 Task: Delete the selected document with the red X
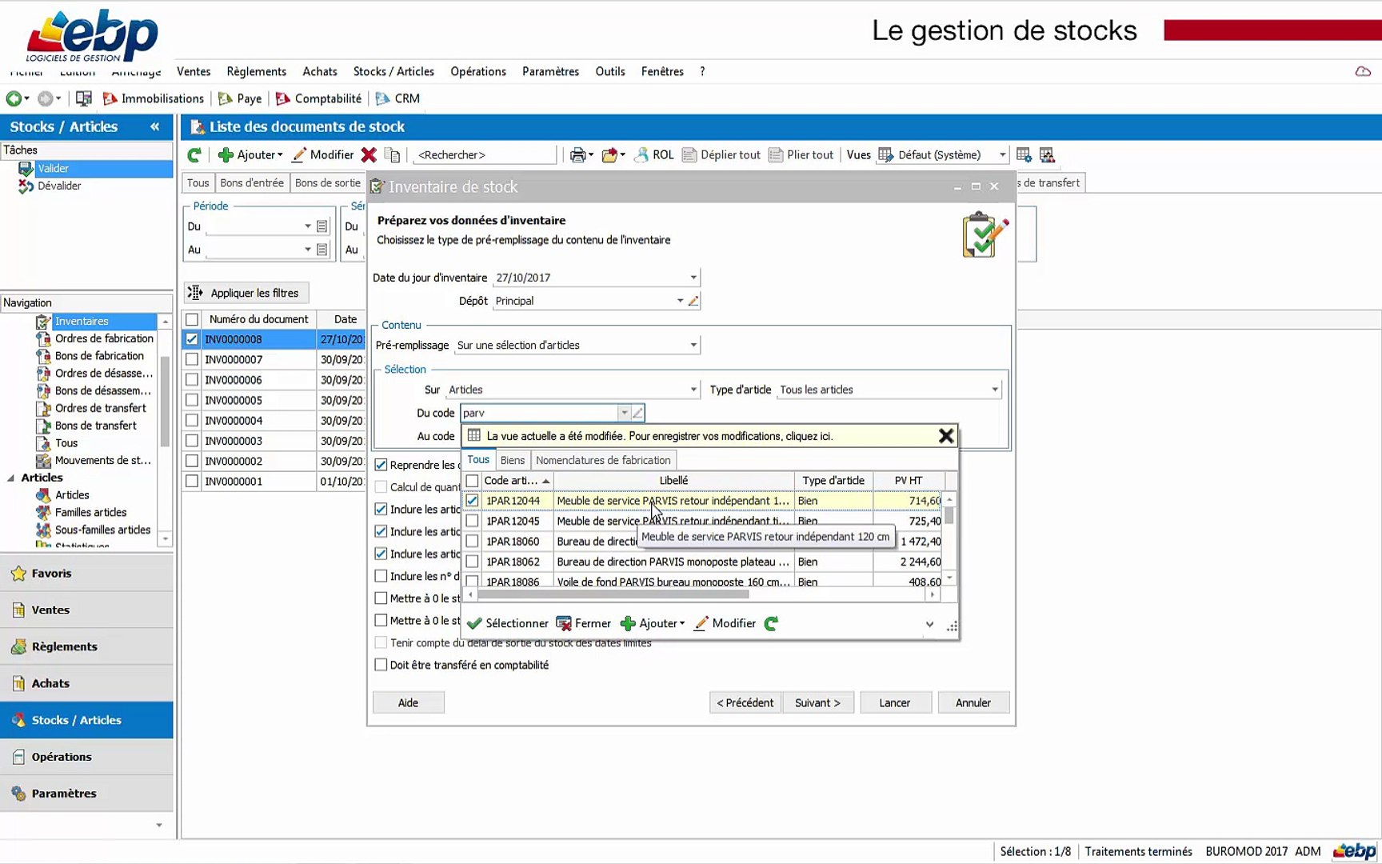pyautogui.click(x=369, y=154)
